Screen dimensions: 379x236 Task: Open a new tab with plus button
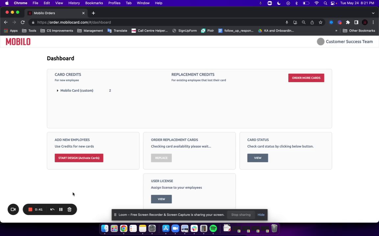coord(93,13)
